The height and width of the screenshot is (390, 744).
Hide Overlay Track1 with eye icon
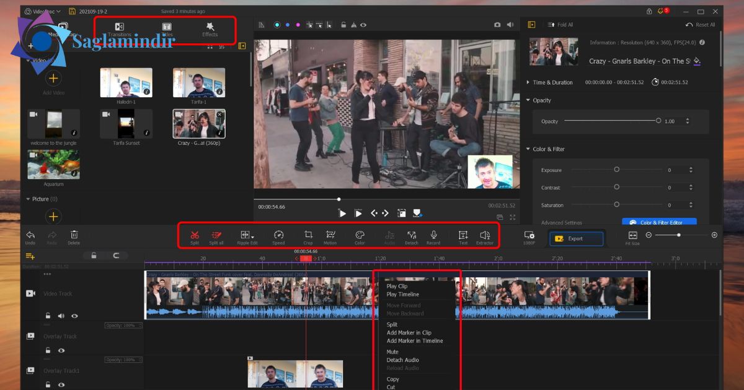61,385
